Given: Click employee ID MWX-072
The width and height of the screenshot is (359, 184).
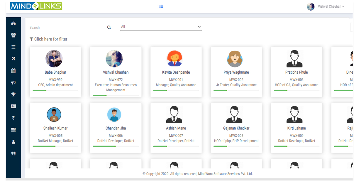Looking at the screenshot, I should pos(116,80).
